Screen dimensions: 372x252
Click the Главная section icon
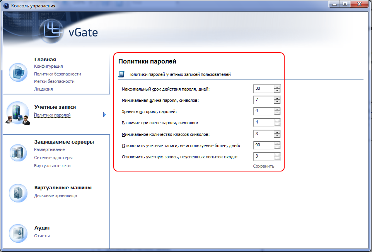tap(18, 72)
